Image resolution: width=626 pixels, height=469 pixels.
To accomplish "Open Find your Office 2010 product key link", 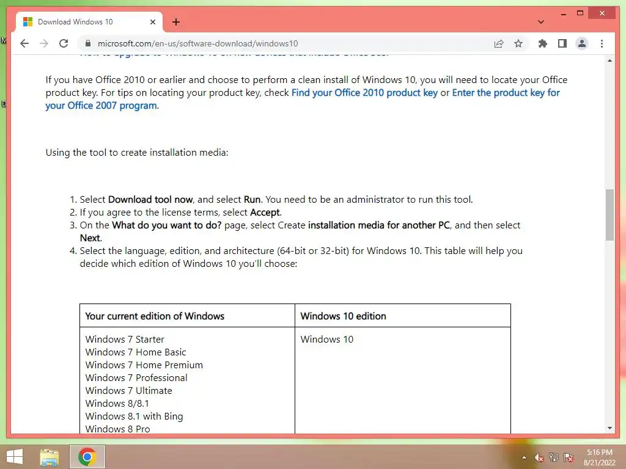I will coord(364,93).
